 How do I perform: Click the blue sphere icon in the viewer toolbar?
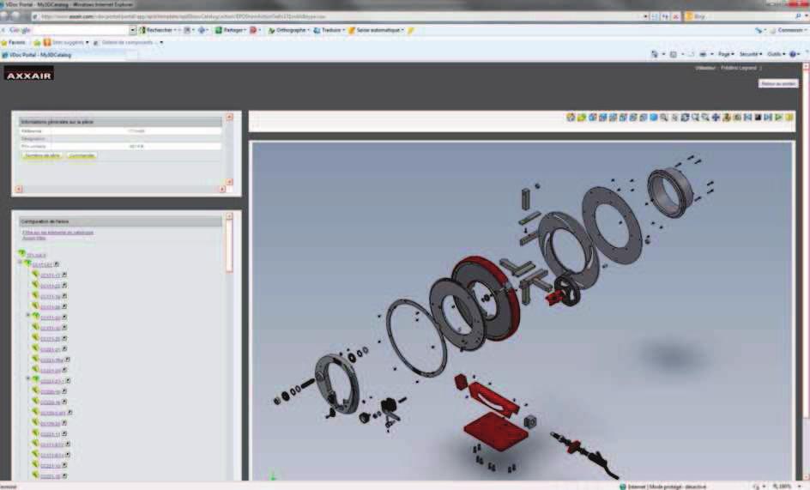[654, 118]
